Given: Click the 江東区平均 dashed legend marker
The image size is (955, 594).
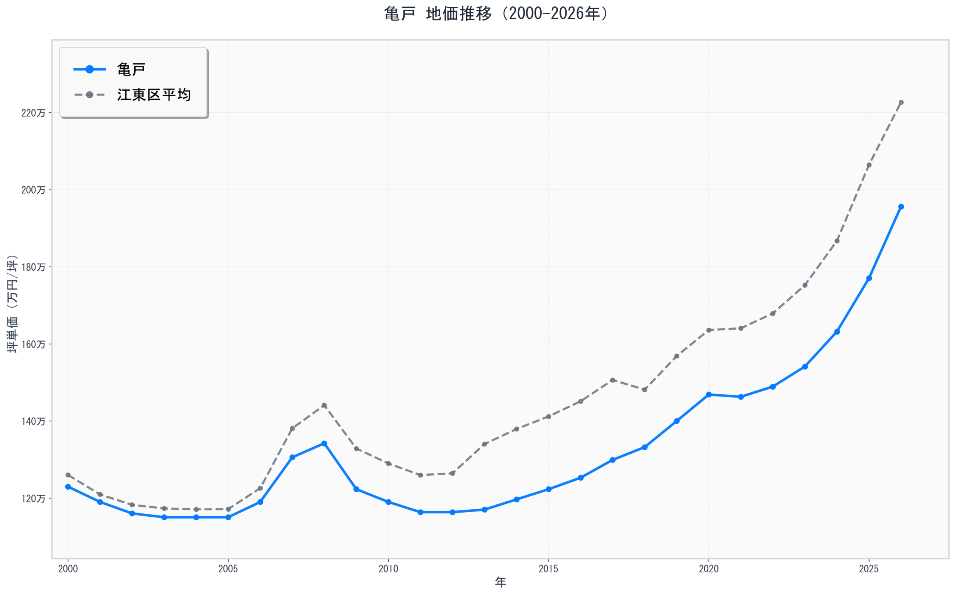Looking at the screenshot, I should pyautogui.click(x=90, y=95).
